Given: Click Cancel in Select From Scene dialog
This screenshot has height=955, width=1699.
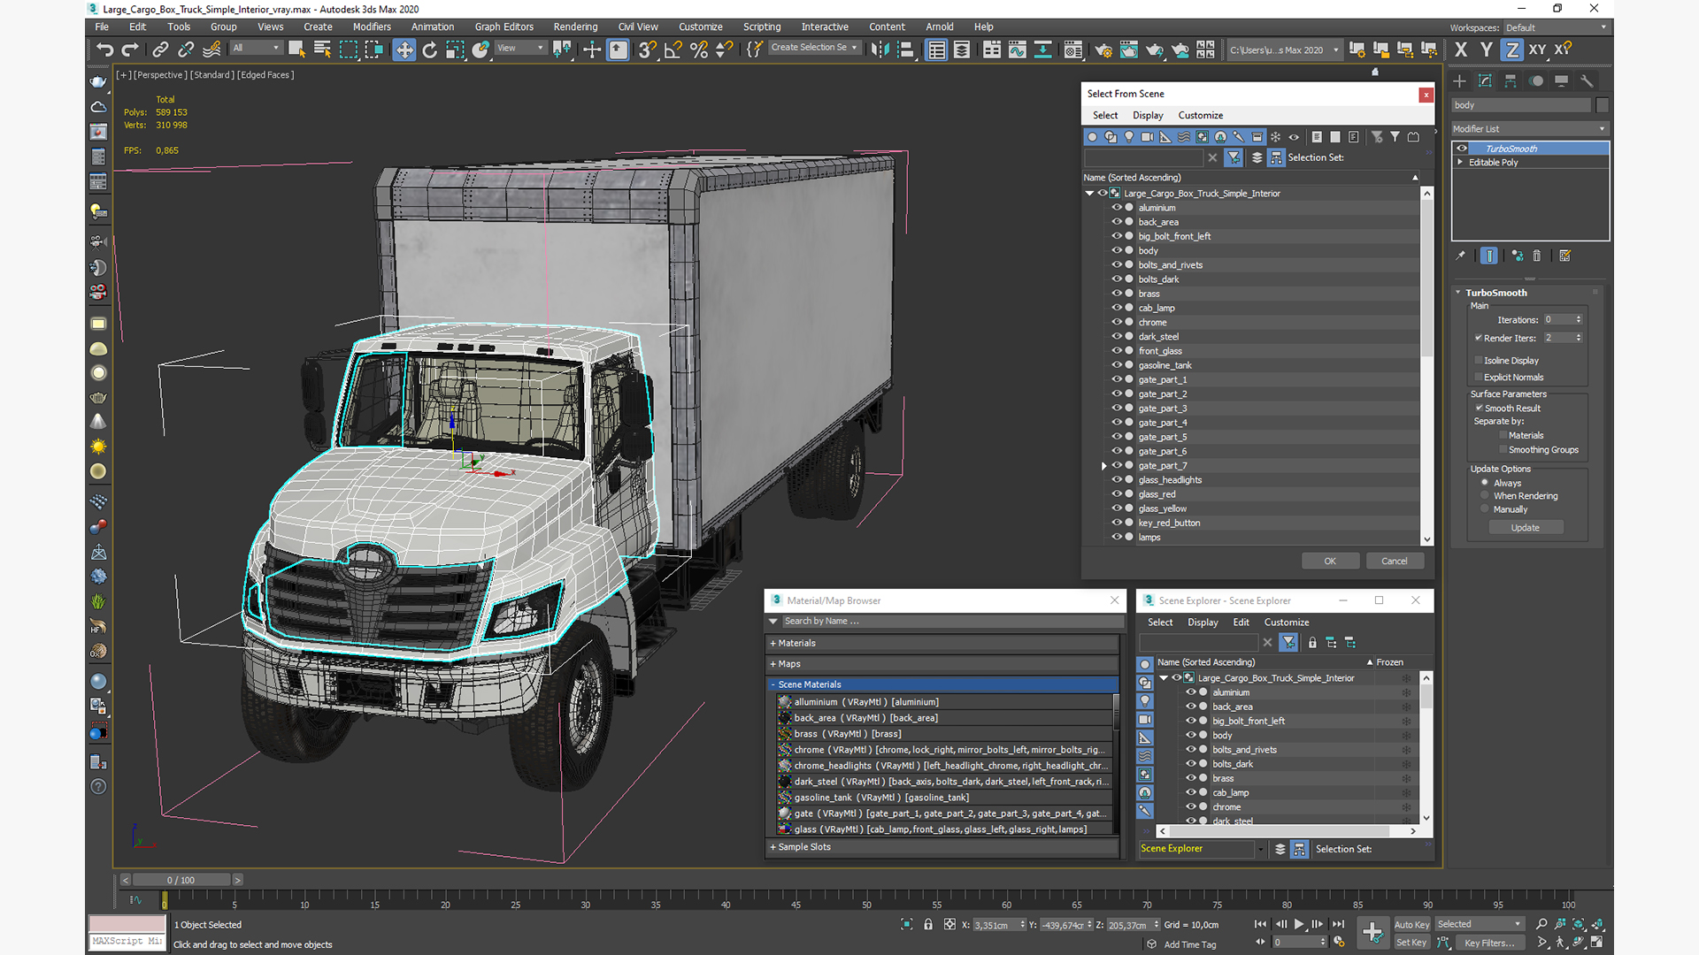Looking at the screenshot, I should [1394, 561].
